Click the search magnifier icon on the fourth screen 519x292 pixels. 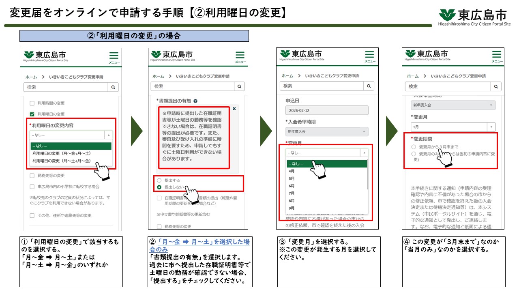[496, 86]
